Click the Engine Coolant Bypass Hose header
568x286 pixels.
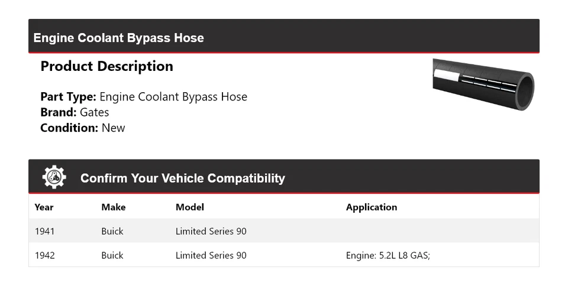(x=118, y=38)
